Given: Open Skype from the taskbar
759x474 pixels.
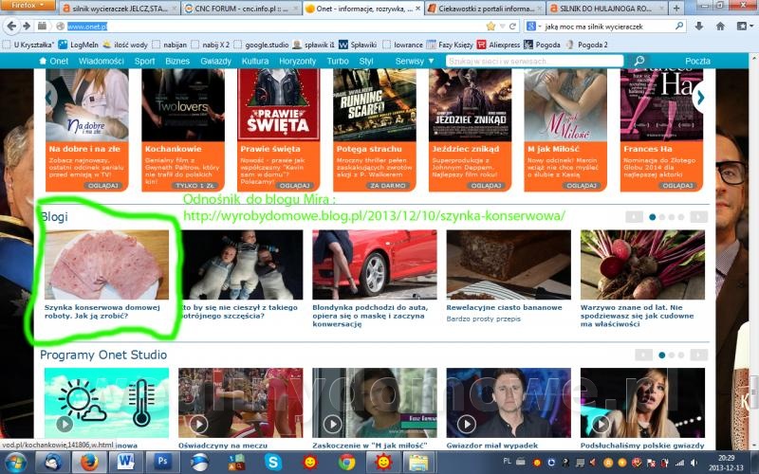Looking at the screenshot, I should [x=273, y=463].
